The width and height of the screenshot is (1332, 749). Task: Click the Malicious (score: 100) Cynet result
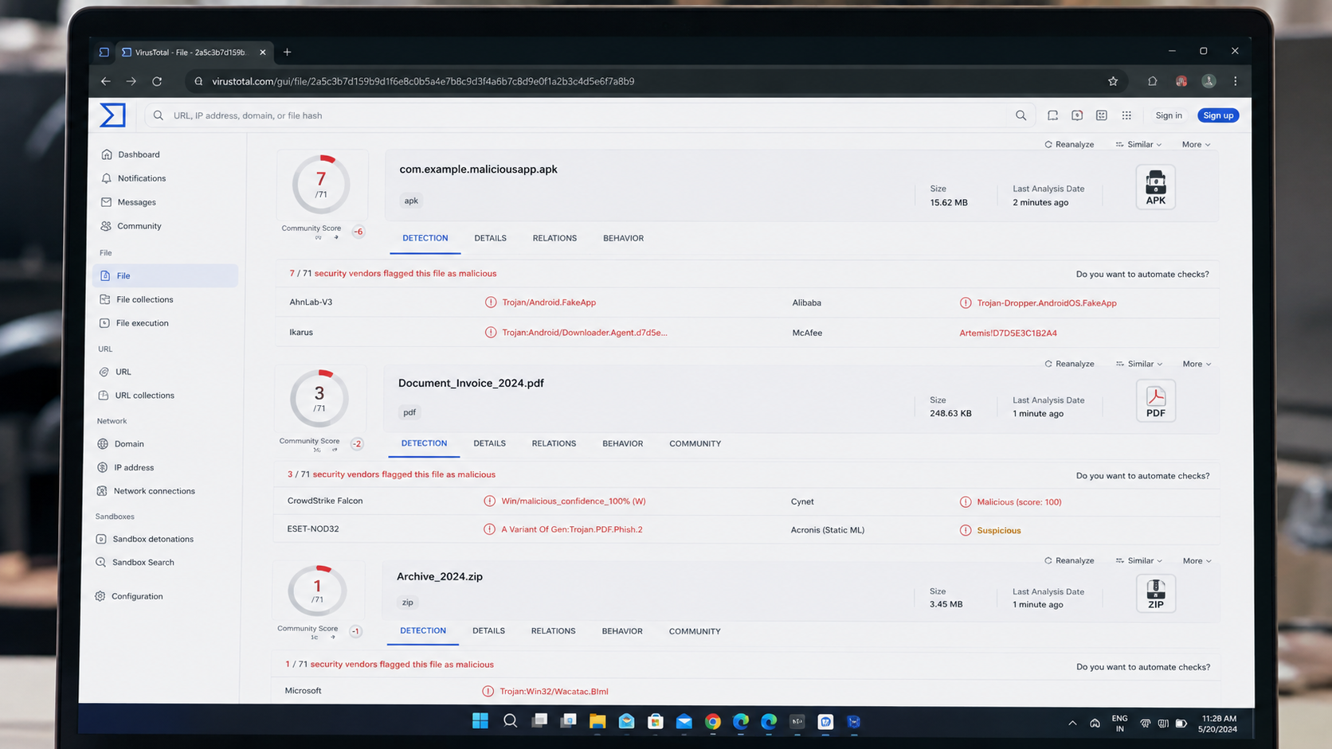[x=1019, y=502]
